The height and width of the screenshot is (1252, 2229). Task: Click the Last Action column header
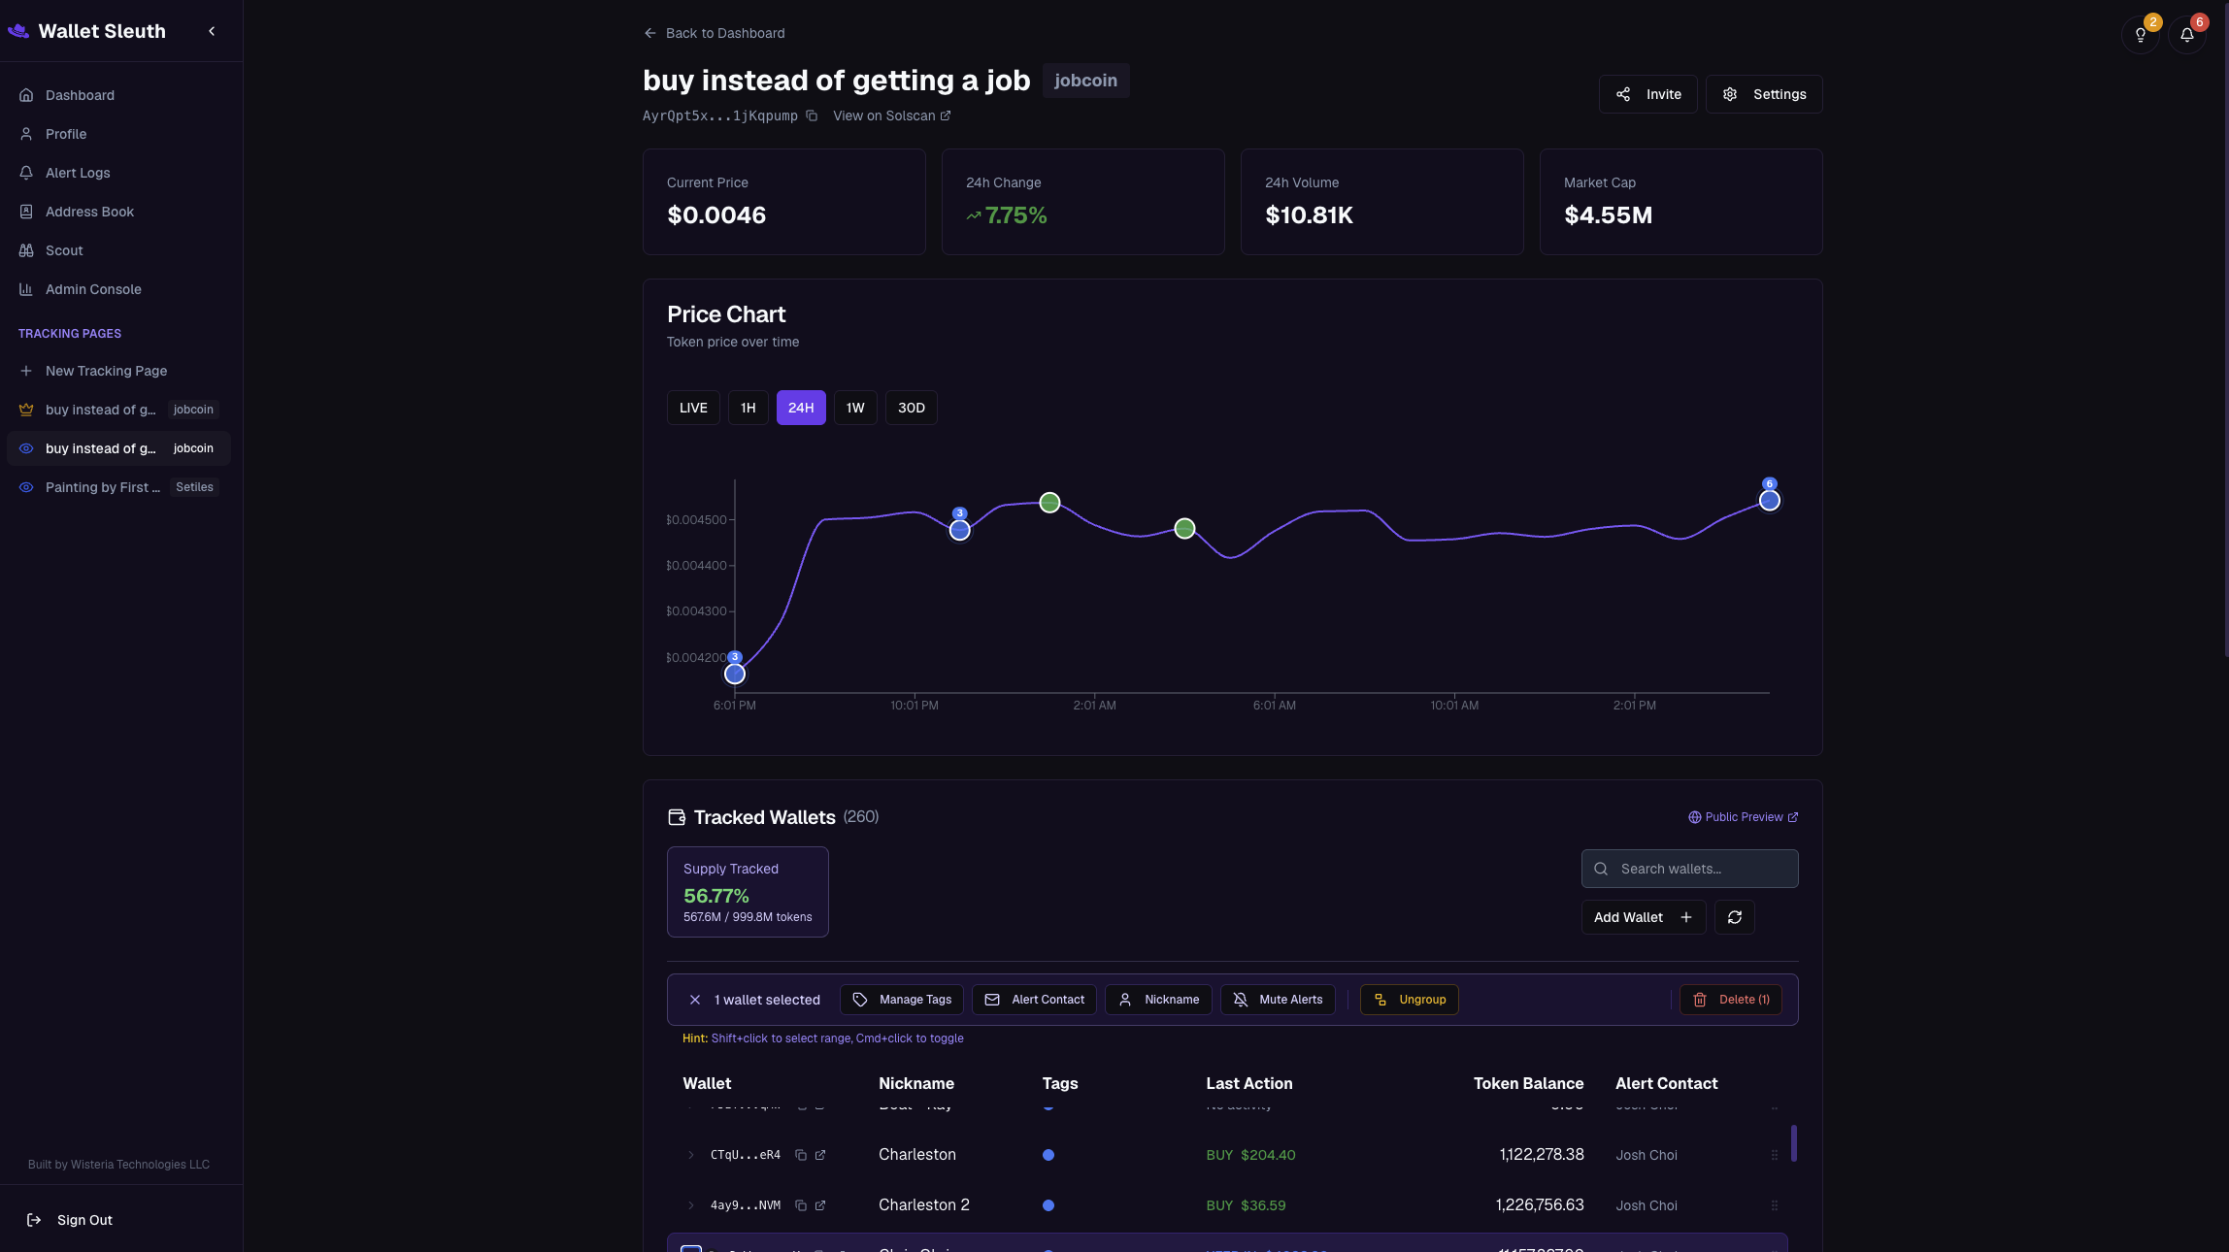click(1248, 1083)
